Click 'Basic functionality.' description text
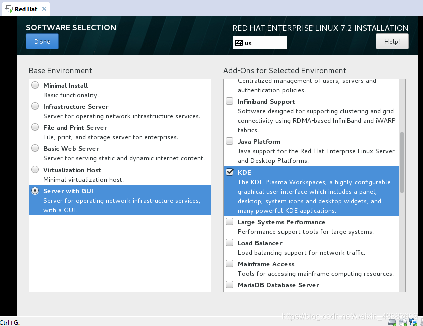423x326 pixels. click(x=71, y=95)
